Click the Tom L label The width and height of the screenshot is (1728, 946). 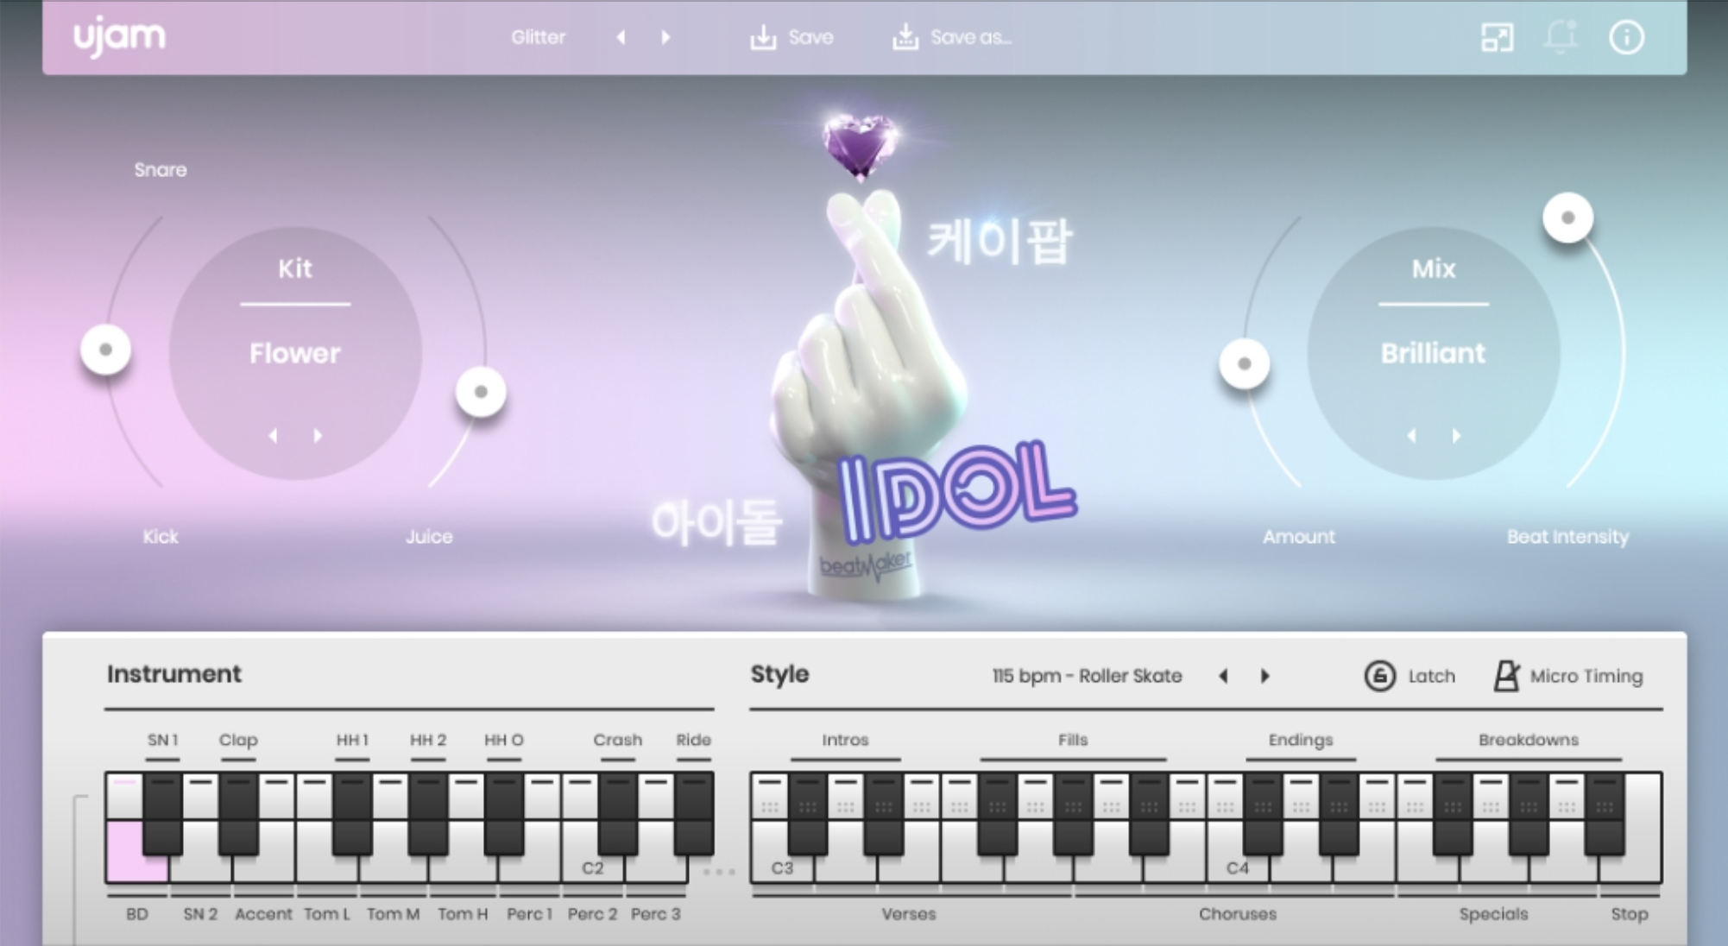[327, 914]
